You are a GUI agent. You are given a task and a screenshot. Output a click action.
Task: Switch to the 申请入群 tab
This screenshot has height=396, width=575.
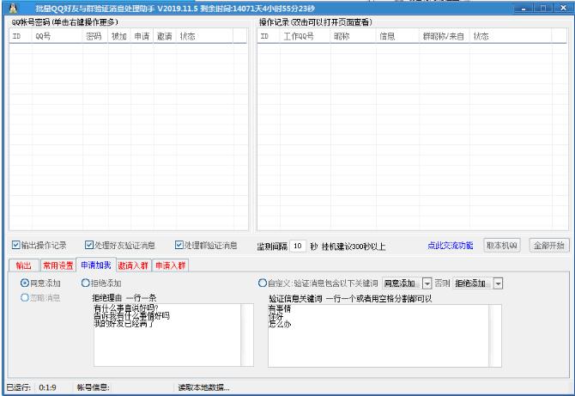170,265
